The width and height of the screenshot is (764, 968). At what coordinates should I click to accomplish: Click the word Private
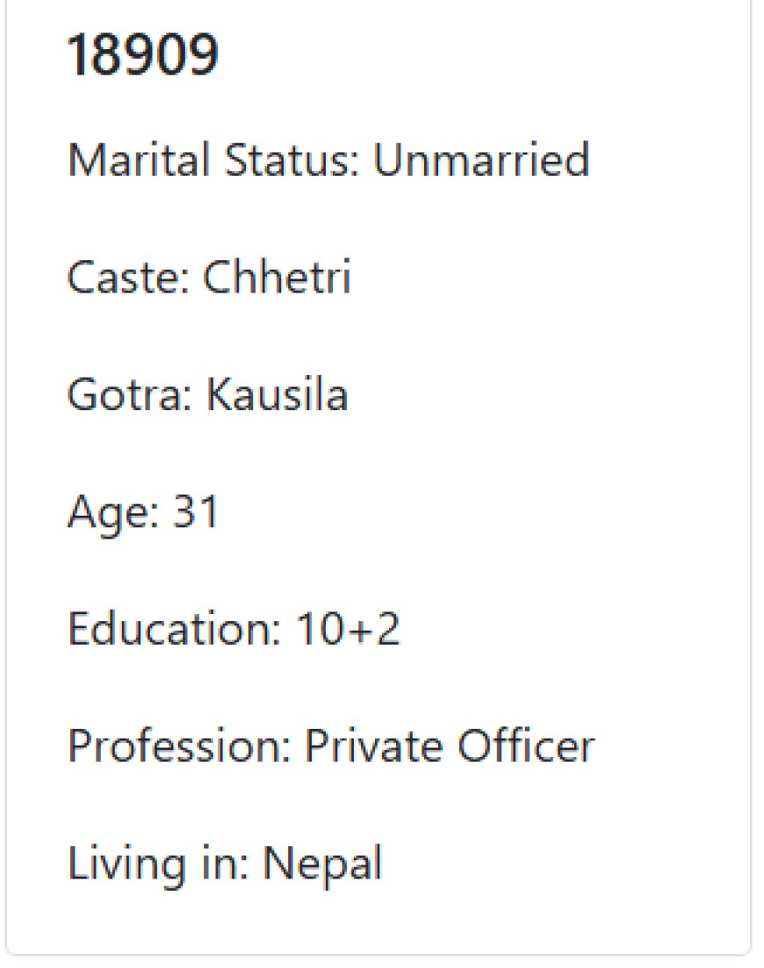click(x=375, y=747)
